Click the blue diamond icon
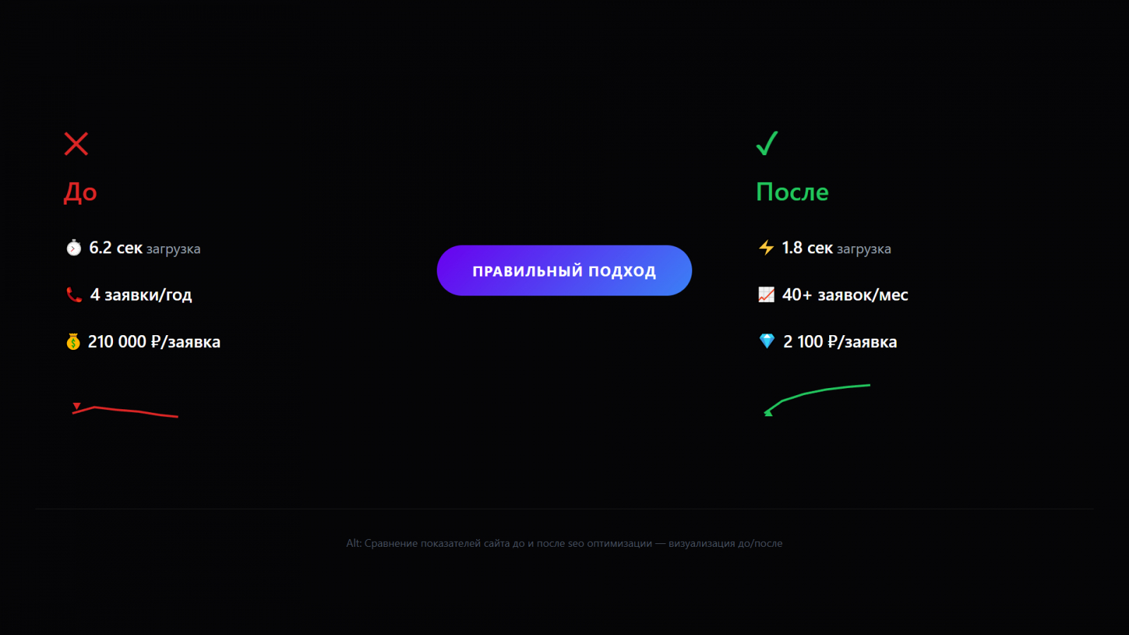 click(767, 341)
